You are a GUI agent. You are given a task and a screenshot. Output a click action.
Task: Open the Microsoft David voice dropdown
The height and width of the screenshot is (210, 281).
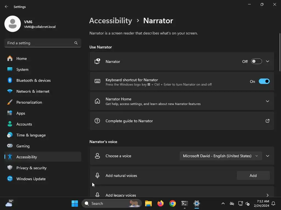coord(221,156)
